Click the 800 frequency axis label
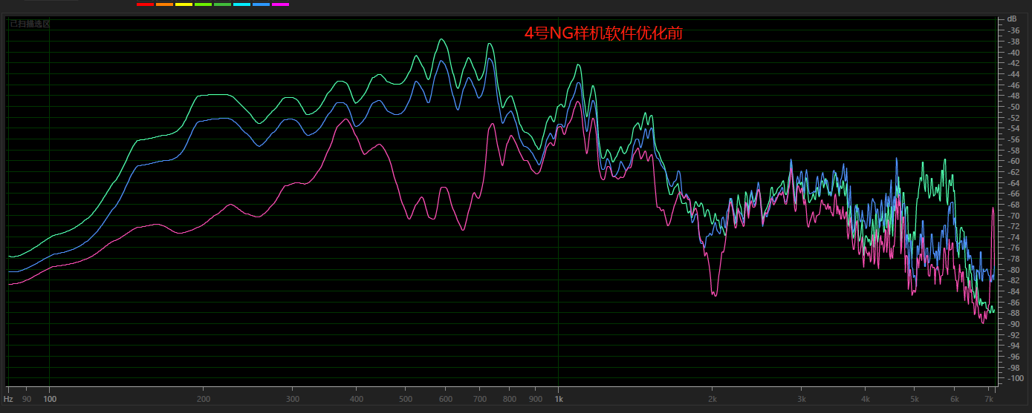 [x=510, y=399]
